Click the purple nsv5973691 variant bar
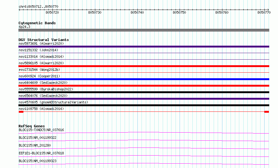Viewport: 278px width, 168px height. click(144, 47)
